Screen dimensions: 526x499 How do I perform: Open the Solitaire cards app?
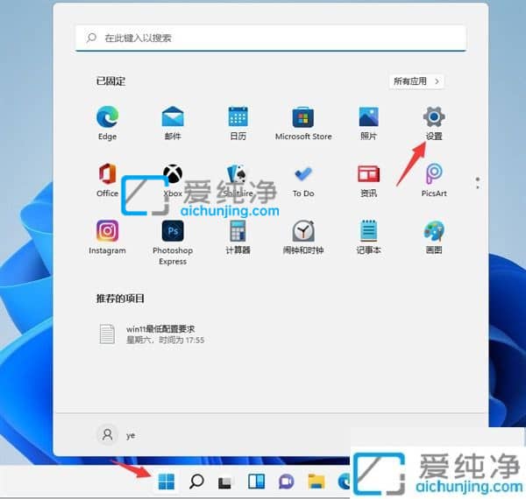238,179
